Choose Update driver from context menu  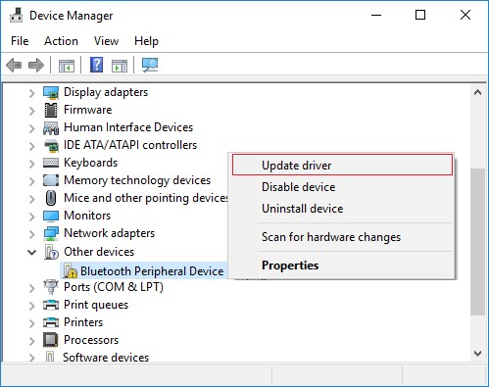(342, 166)
